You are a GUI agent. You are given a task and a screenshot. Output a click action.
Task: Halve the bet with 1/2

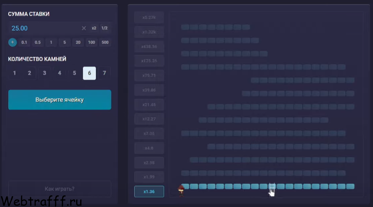point(104,28)
